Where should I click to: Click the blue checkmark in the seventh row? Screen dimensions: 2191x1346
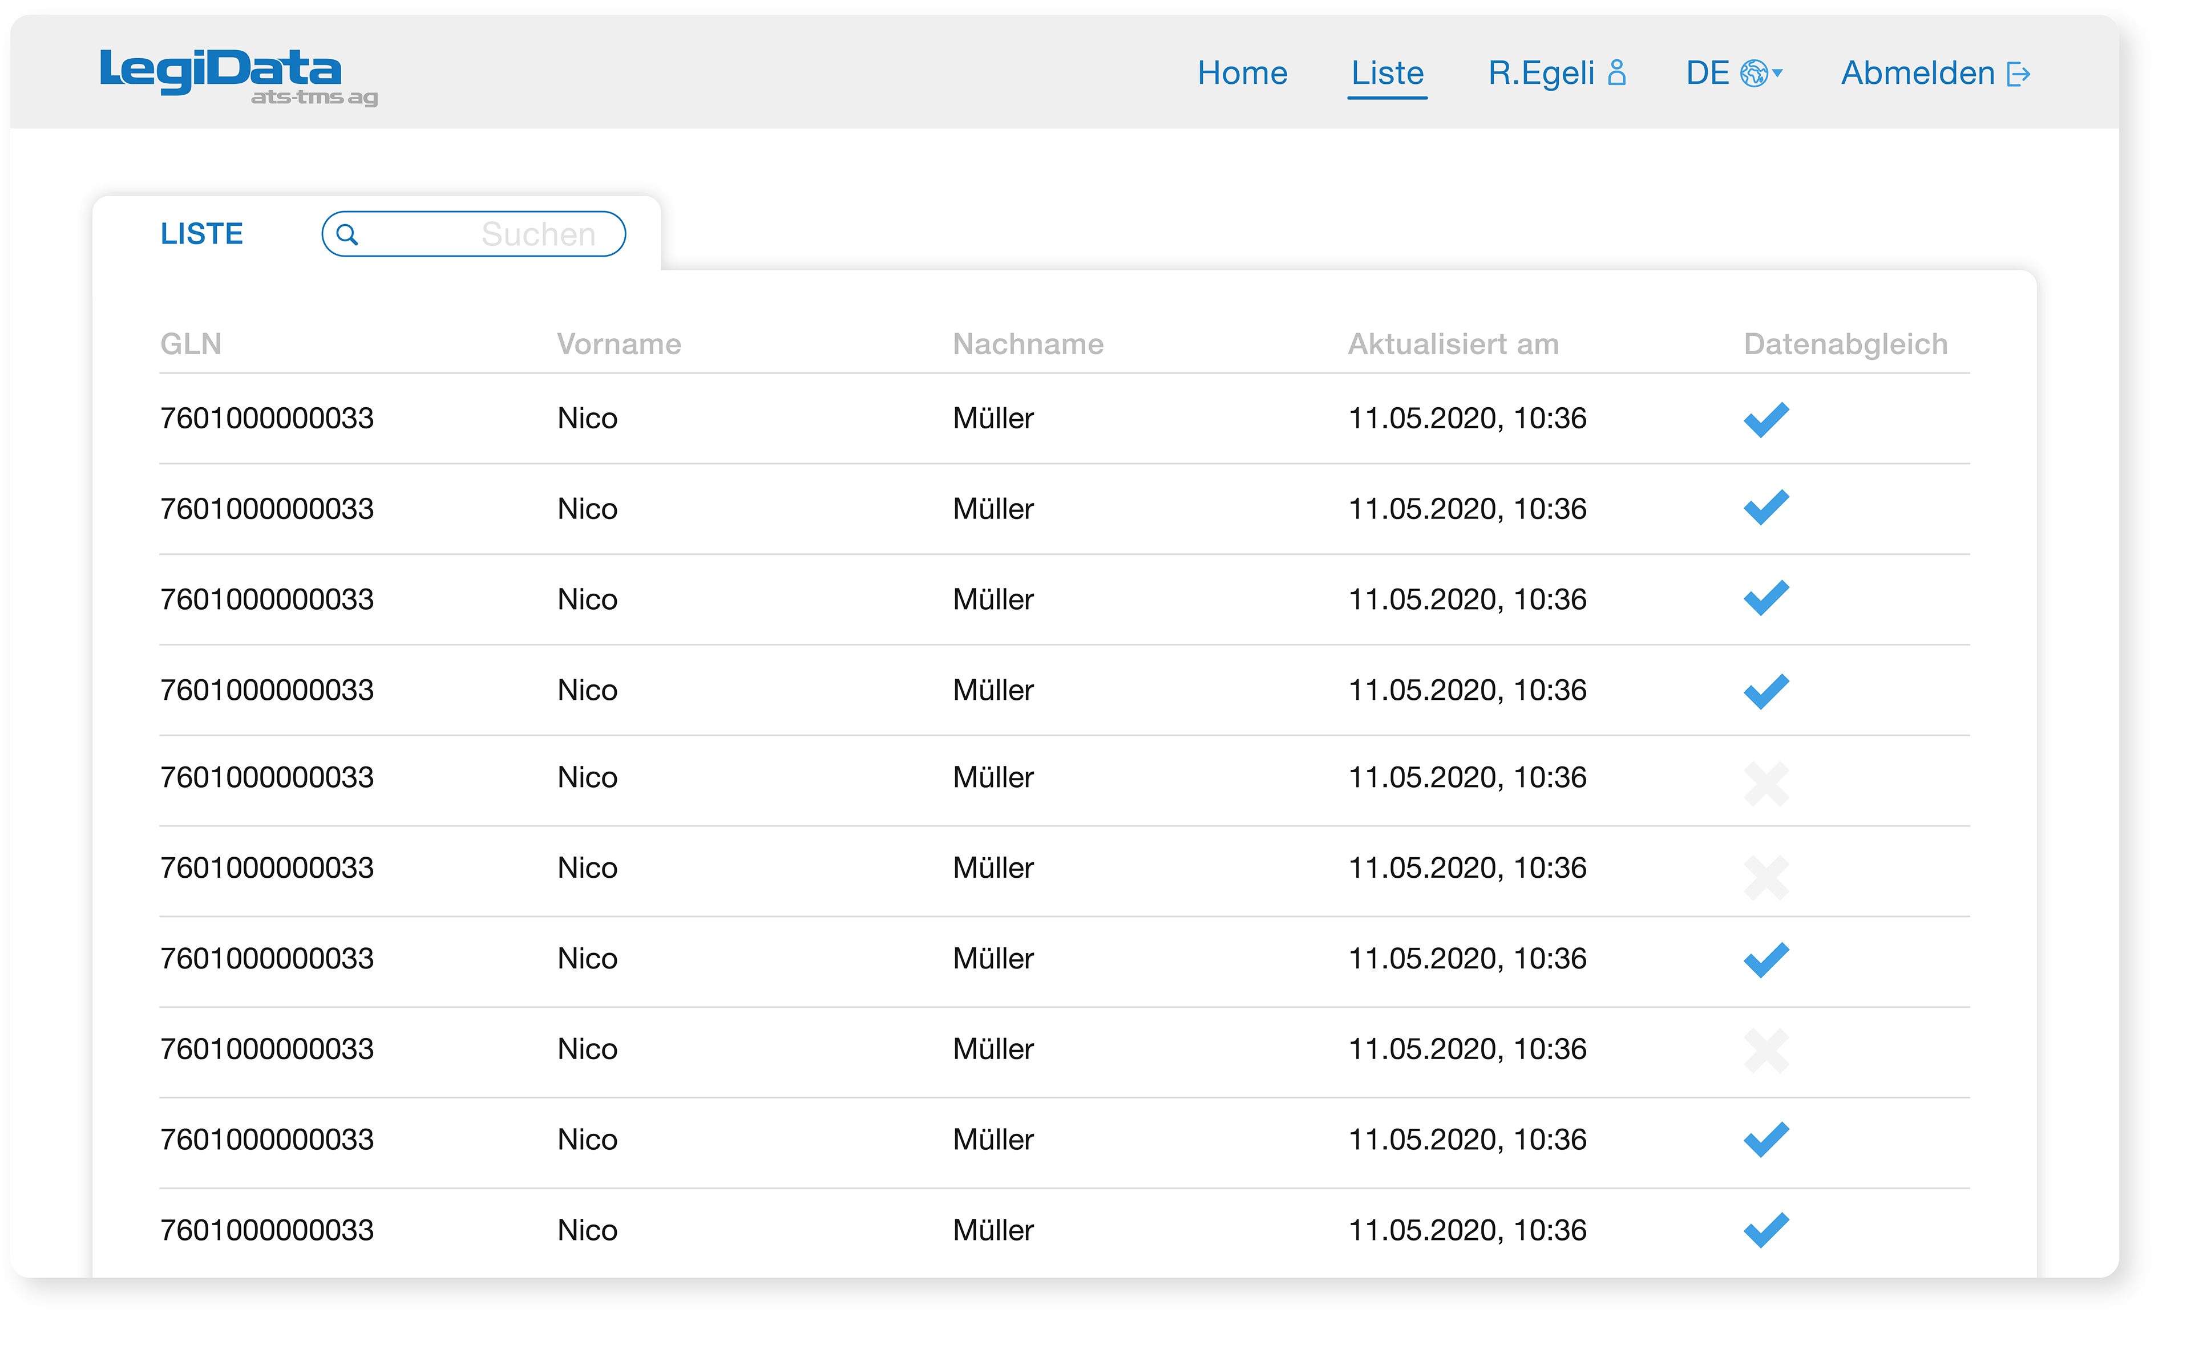(1766, 960)
